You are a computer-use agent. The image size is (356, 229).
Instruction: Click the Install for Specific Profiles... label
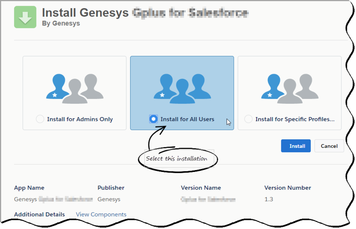coord(295,119)
